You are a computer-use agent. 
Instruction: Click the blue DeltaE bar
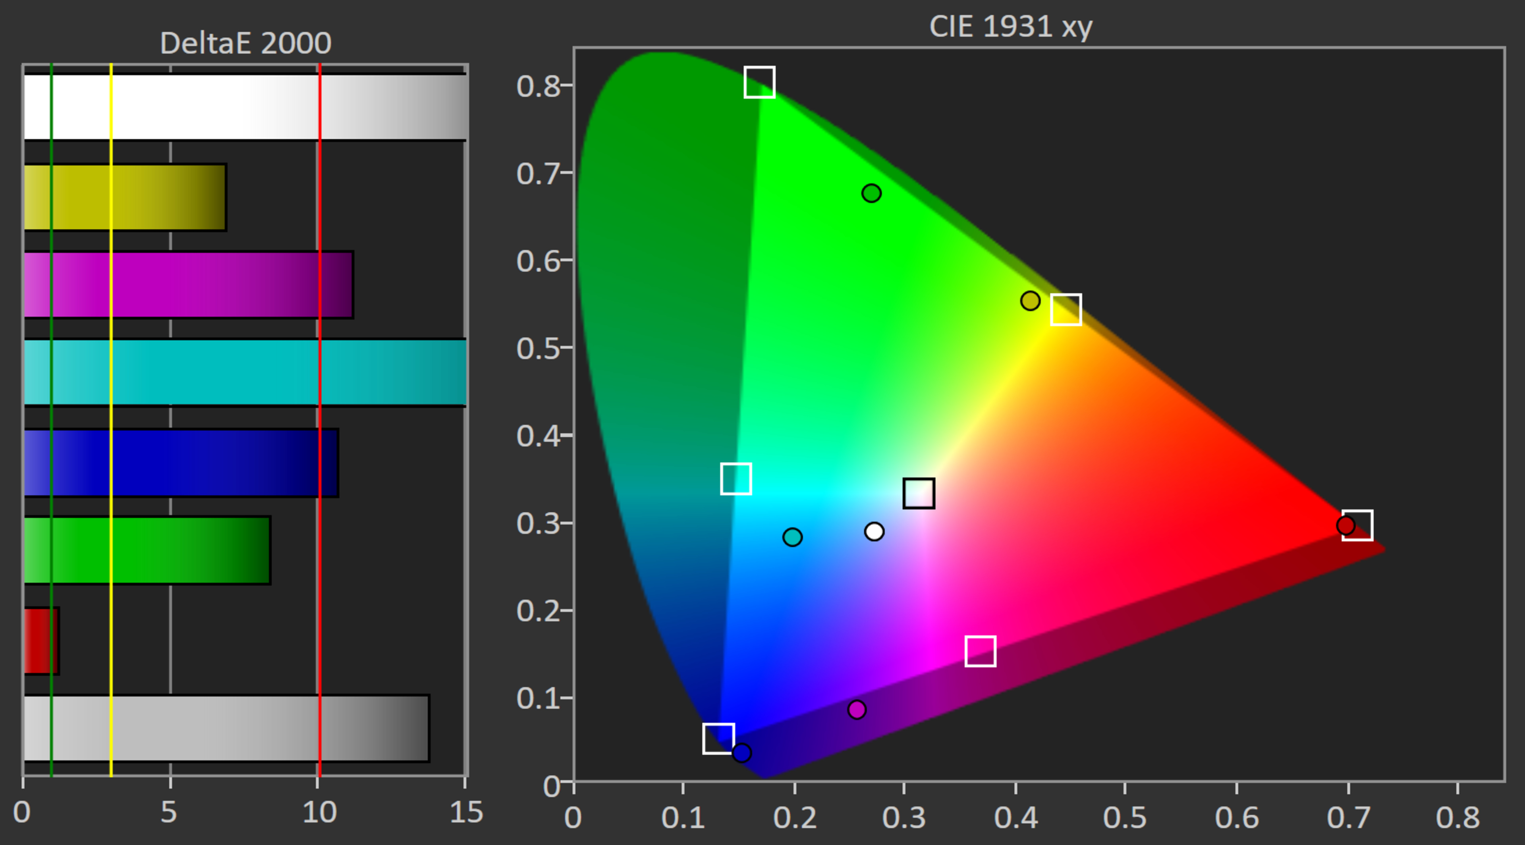pyautogui.click(x=181, y=463)
